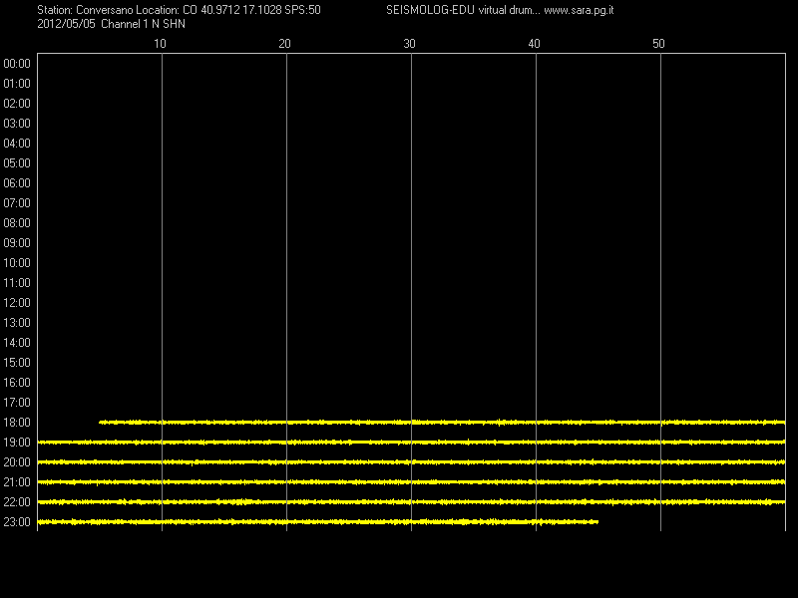Open the www.sara.pg.it link

click(579, 10)
